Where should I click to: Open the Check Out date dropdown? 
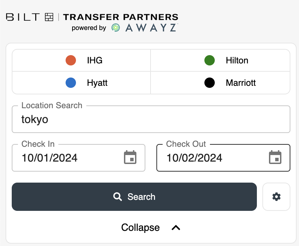pos(223,158)
